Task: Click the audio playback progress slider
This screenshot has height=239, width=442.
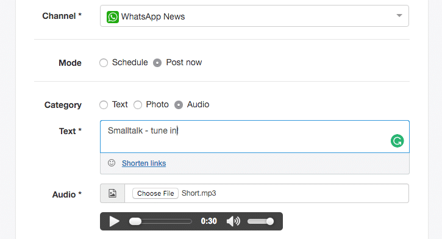Action: [160, 221]
